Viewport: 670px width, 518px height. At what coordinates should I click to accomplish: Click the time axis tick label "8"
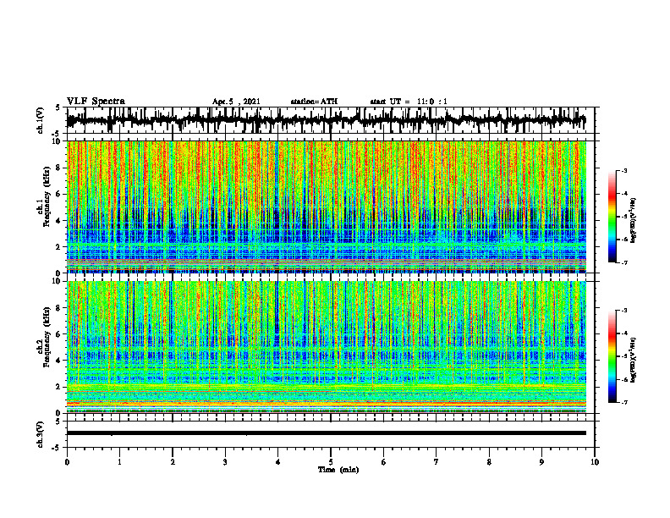tap(489, 462)
